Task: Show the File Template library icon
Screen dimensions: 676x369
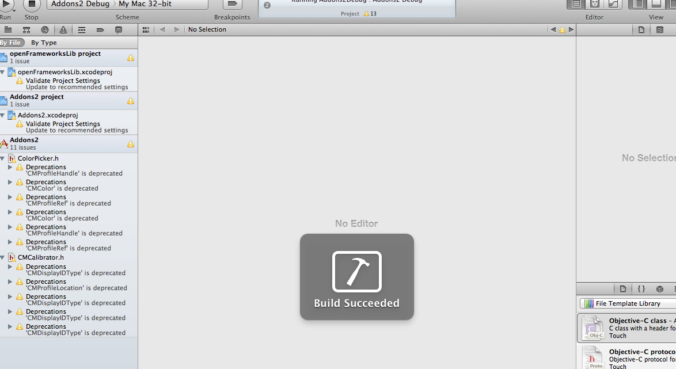Action: pos(623,289)
